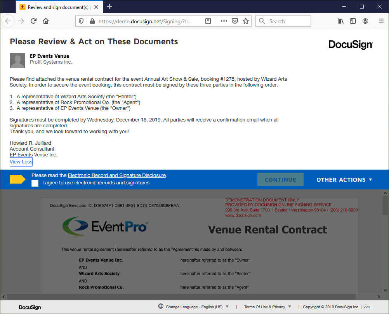
Task: Click the "Profit Systems Inc." sender company text
Action: tap(51, 62)
